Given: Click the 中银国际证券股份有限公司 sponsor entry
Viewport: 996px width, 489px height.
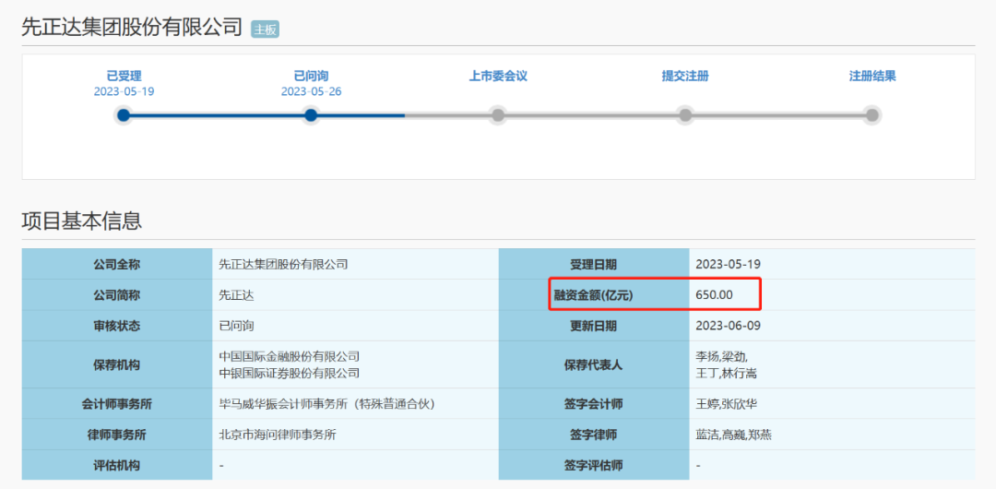Looking at the screenshot, I should 290,373.
